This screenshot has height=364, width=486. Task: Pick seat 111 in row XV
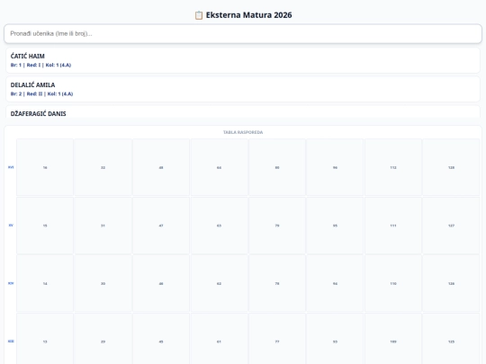coord(393,226)
